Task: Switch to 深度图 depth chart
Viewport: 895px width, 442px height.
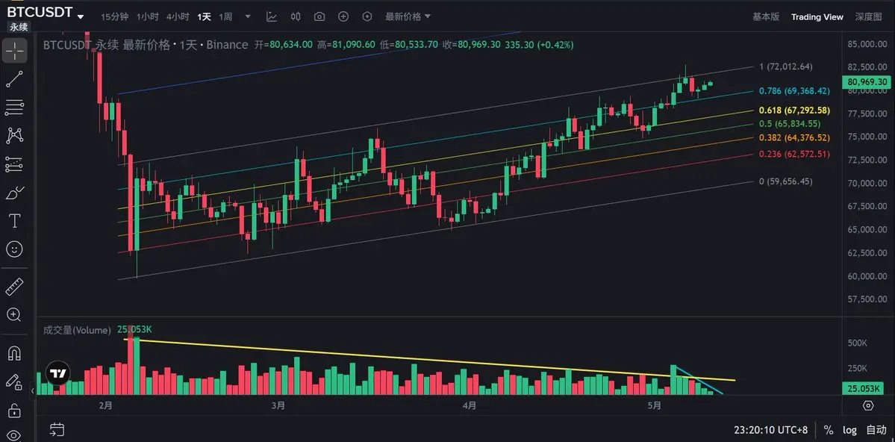Action: tap(868, 16)
